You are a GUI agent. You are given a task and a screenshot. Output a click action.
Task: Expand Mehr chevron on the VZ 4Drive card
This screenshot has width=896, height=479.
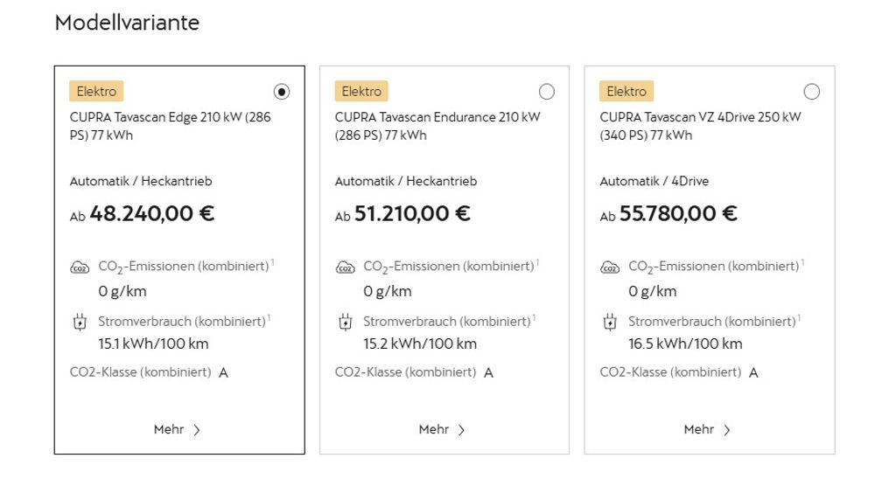click(x=727, y=430)
